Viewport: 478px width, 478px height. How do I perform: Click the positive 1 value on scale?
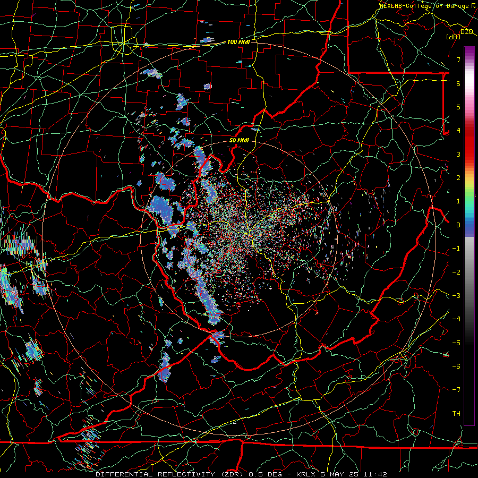click(x=458, y=201)
